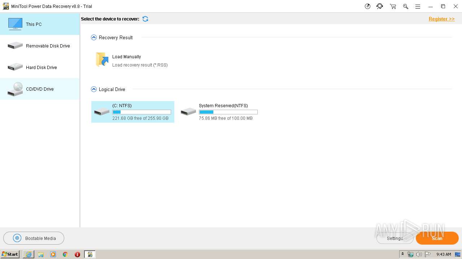The image size is (462, 259).
Task: Click the MiniTool Power Data Recovery taskbar button
Action: (x=90, y=254)
